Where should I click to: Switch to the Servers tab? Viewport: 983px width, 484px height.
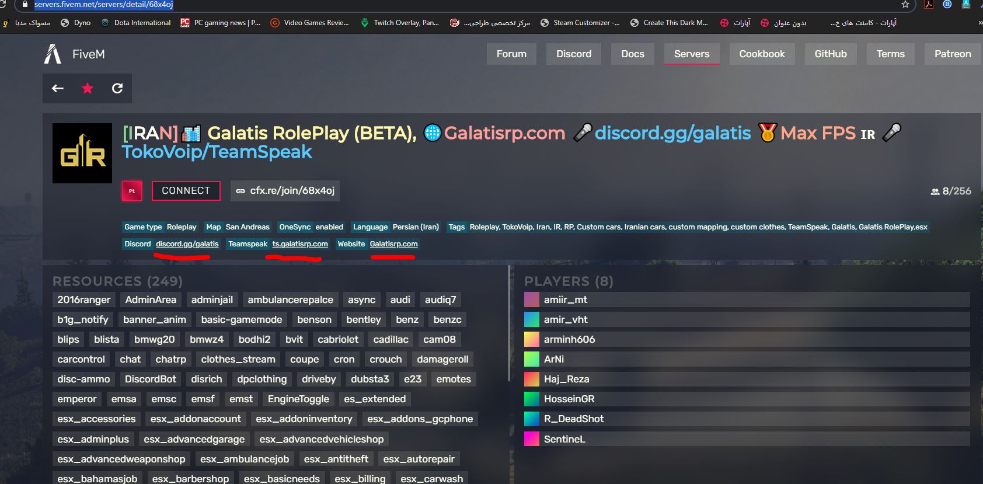(692, 54)
